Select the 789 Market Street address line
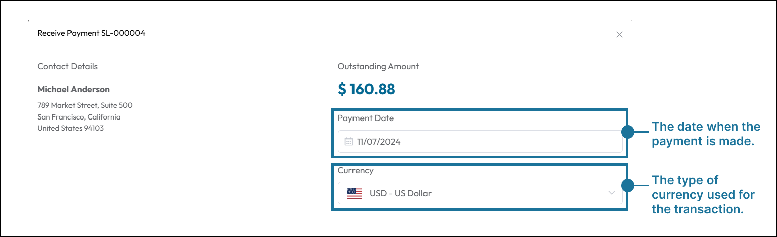This screenshot has height=237, width=777. 85,105
